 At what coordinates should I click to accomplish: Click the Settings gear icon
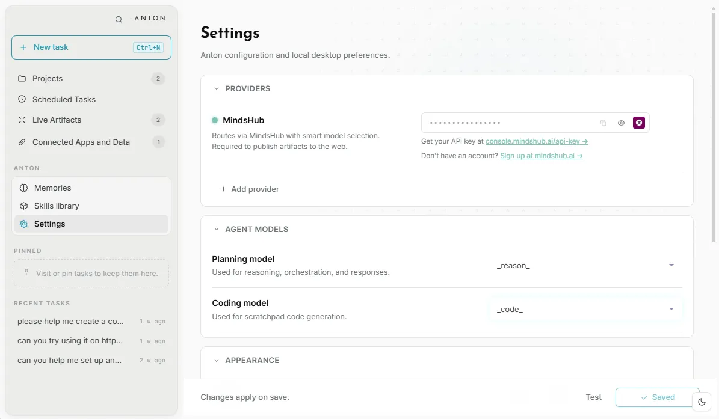[x=24, y=224]
